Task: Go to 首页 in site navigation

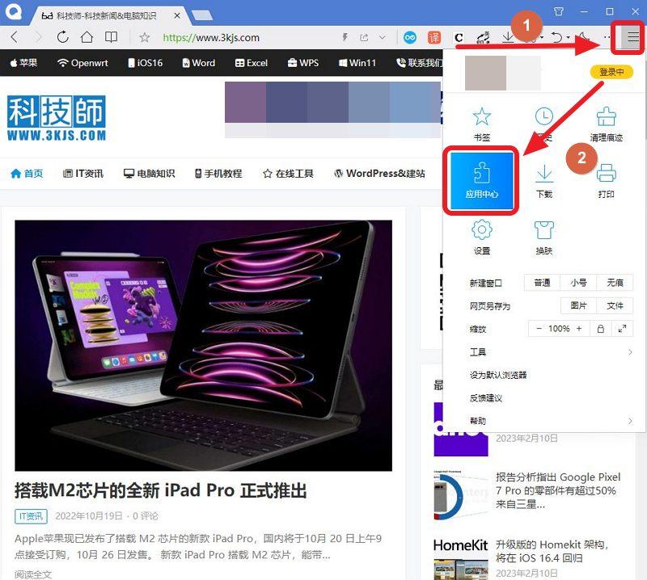Action: (x=27, y=174)
